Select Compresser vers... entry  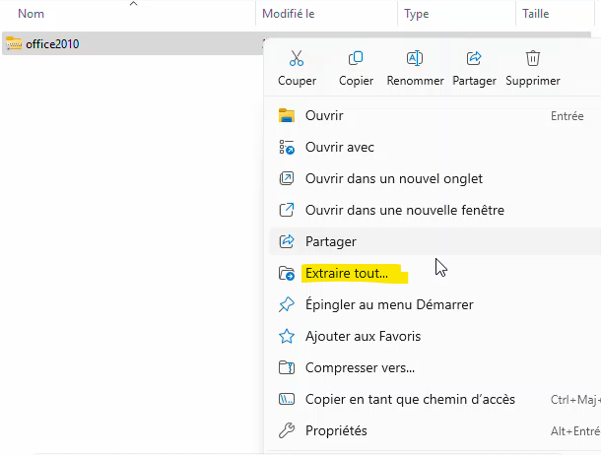click(435, 367)
